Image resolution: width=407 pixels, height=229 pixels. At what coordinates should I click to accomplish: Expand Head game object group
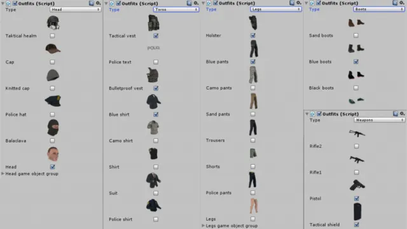3,174
